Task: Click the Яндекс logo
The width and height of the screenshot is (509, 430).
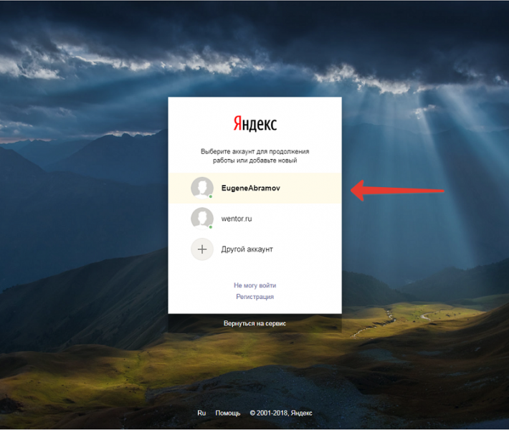Action: 255,123
